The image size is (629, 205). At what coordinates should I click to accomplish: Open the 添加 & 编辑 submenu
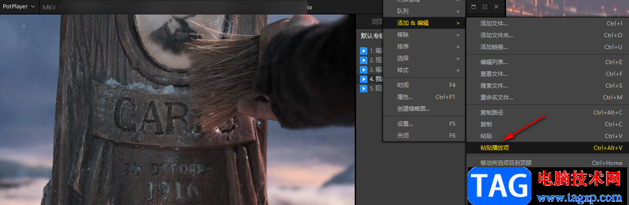point(424,23)
